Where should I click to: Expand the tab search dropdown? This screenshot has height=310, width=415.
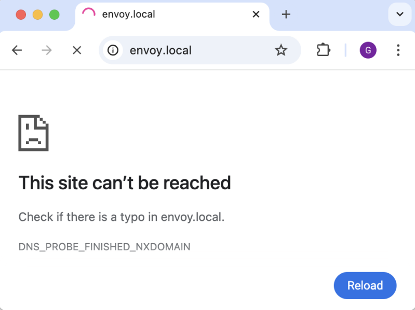399,15
